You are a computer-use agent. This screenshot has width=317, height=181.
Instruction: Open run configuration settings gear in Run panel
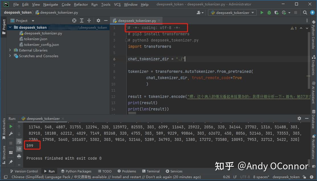coord(299,118)
